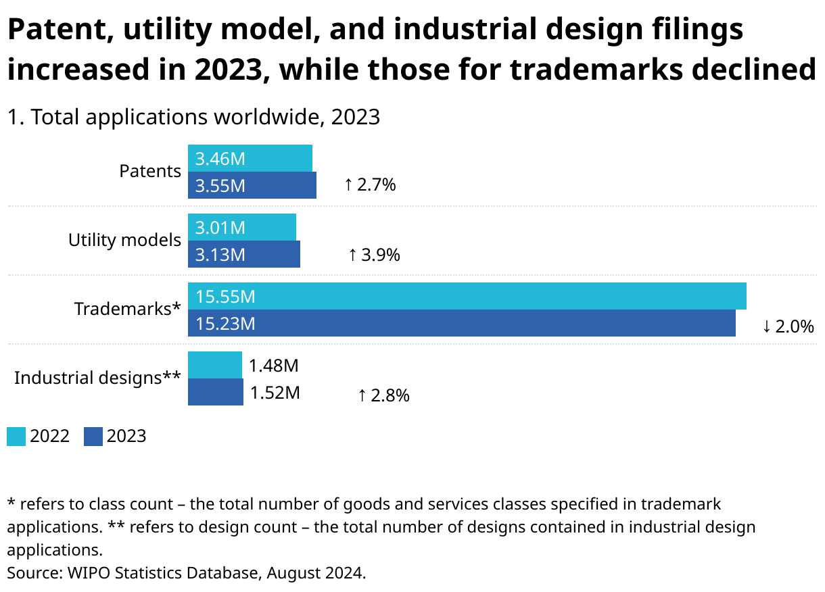The image size is (825, 592).
Task: Click the Industrial designs** category label
Action: point(97,378)
